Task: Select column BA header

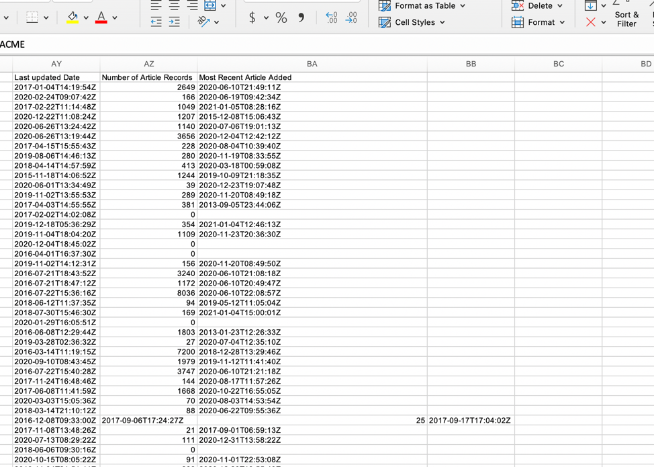Action: [312, 64]
